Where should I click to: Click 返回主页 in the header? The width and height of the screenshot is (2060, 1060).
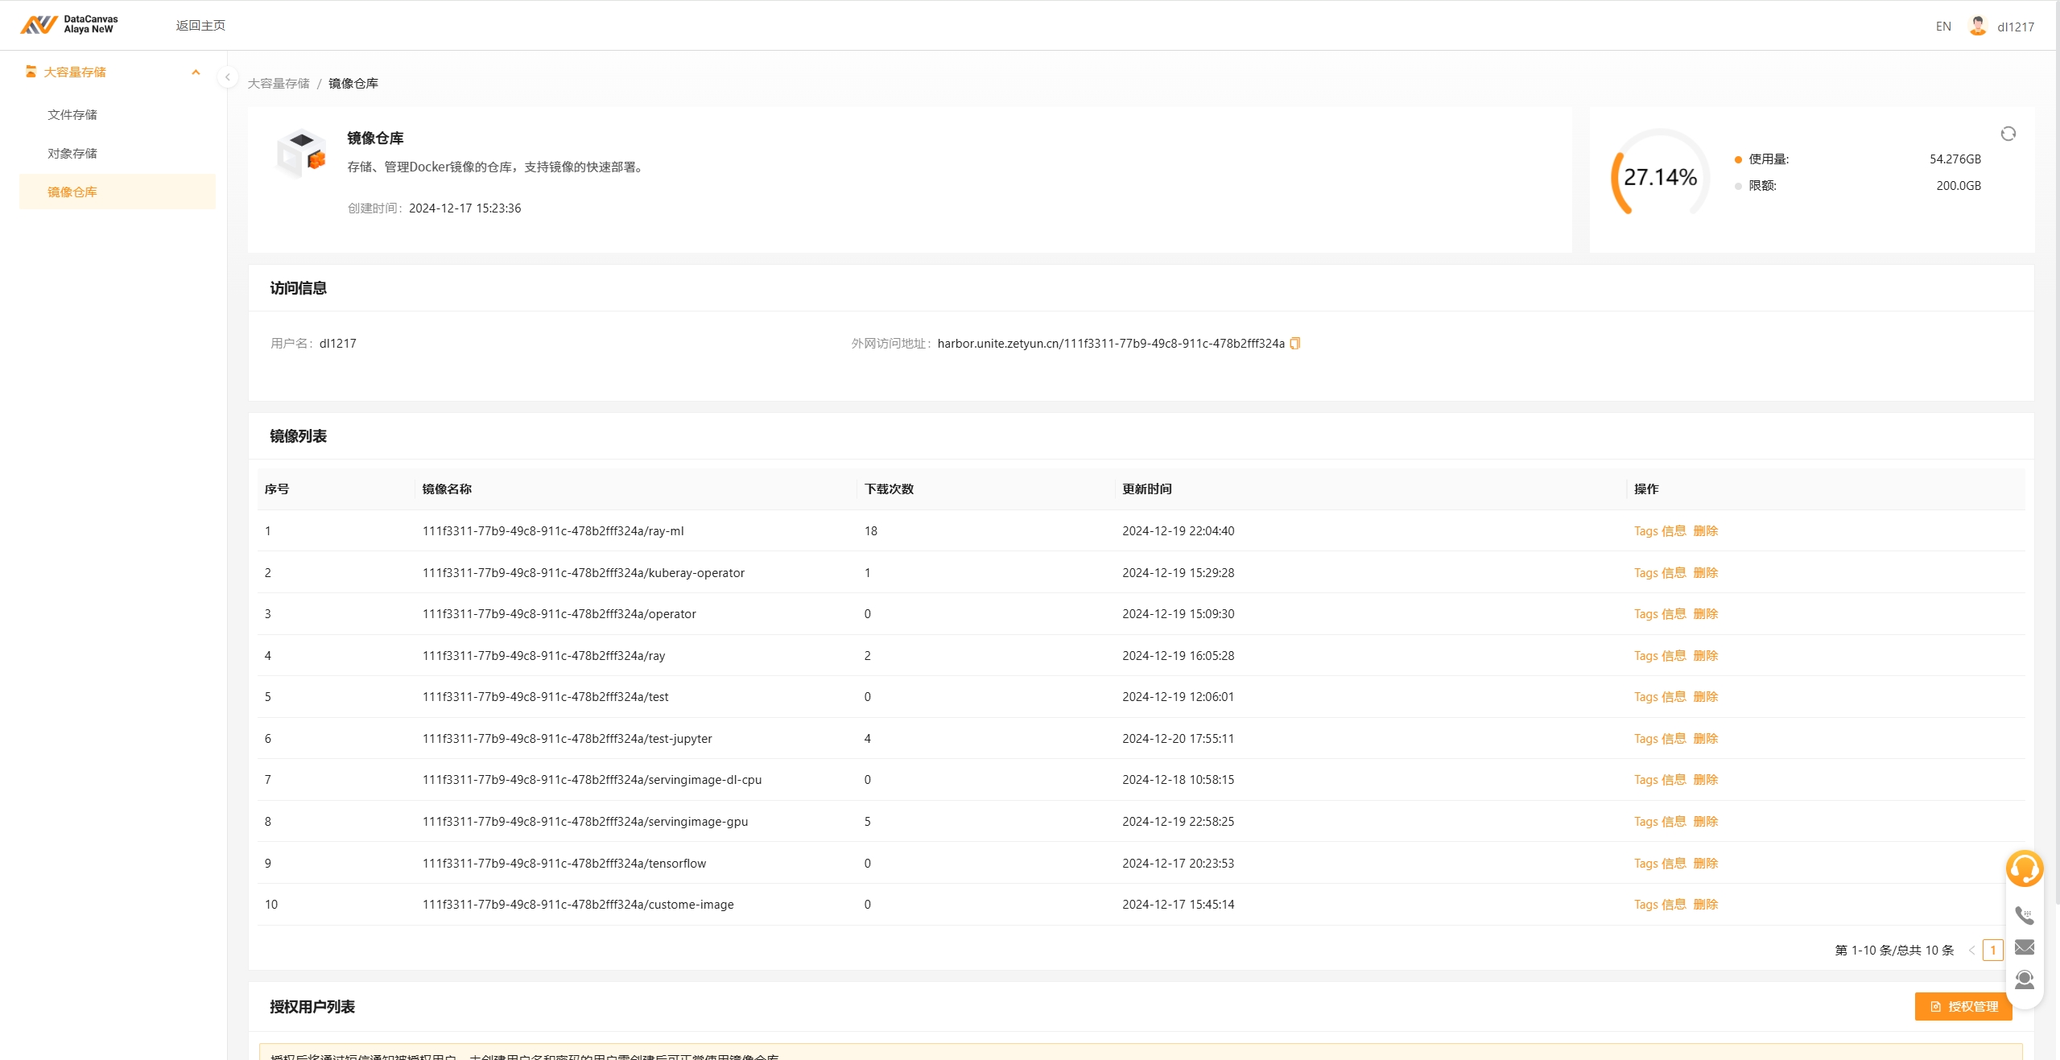200,26
